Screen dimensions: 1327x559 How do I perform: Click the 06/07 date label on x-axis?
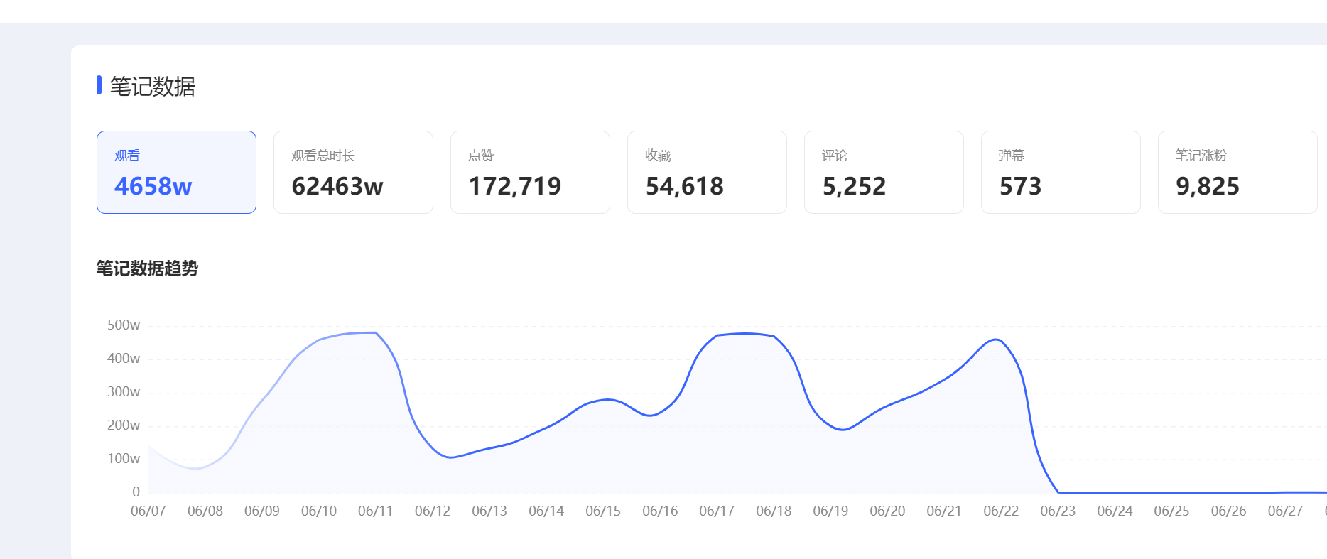[x=148, y=511]
